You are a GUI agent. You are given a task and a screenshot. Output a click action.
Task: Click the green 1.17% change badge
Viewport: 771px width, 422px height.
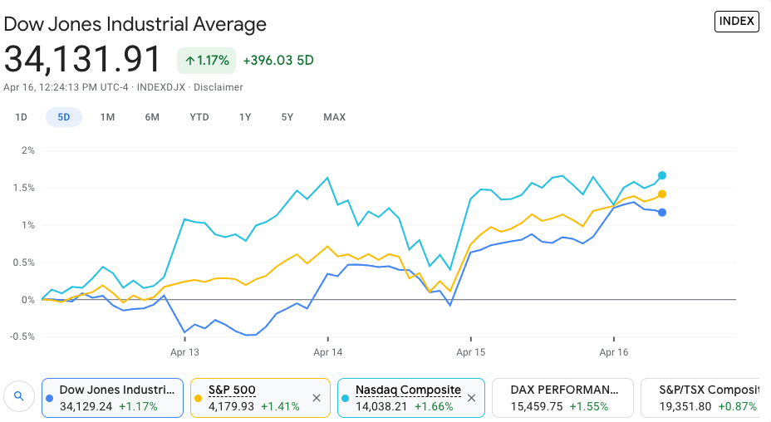point(207,61)
